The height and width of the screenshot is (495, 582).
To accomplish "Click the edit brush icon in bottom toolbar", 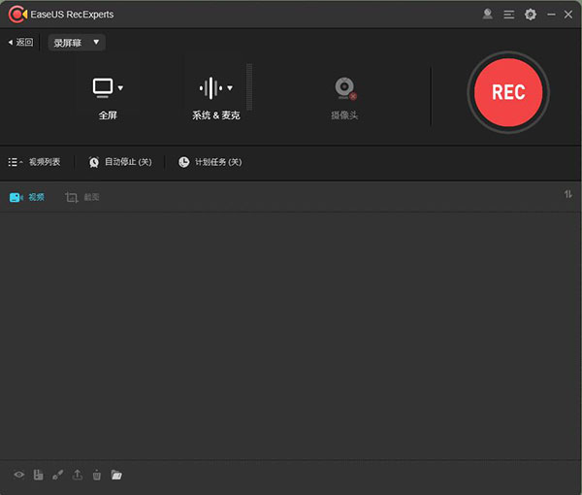I will pos(57,475).
